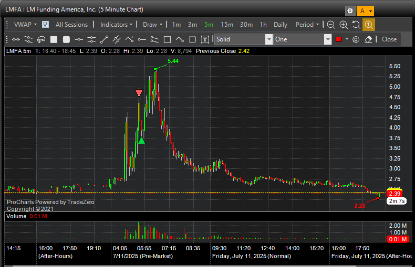Image resolution: width=415 pixels, height=267 pixels.
Task: Click the green buy marker triangle
Action: (x=142, y=141)
